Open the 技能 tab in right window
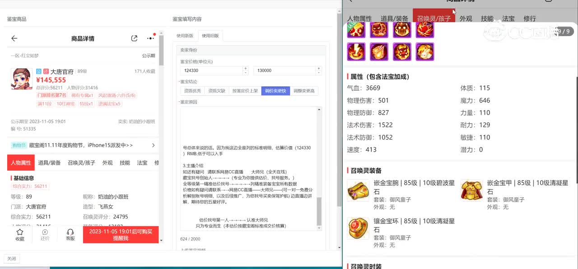The image size is (578, 269). coord(487,19)
